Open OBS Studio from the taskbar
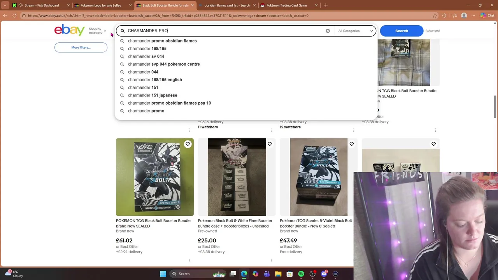This screenshot has width=498, height=280. 312,274
